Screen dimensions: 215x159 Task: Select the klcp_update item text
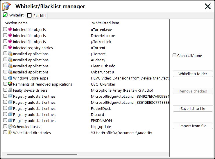pos(101,127)
